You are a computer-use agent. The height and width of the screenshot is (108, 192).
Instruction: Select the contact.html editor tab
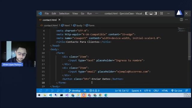pos(49,20)
